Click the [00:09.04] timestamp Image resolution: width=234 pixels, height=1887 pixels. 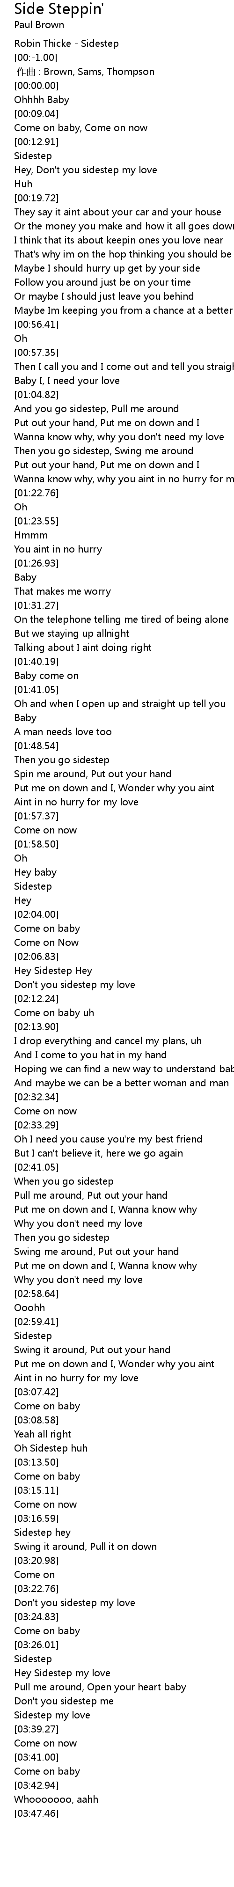pyautogui.click(x=37, y=113)
